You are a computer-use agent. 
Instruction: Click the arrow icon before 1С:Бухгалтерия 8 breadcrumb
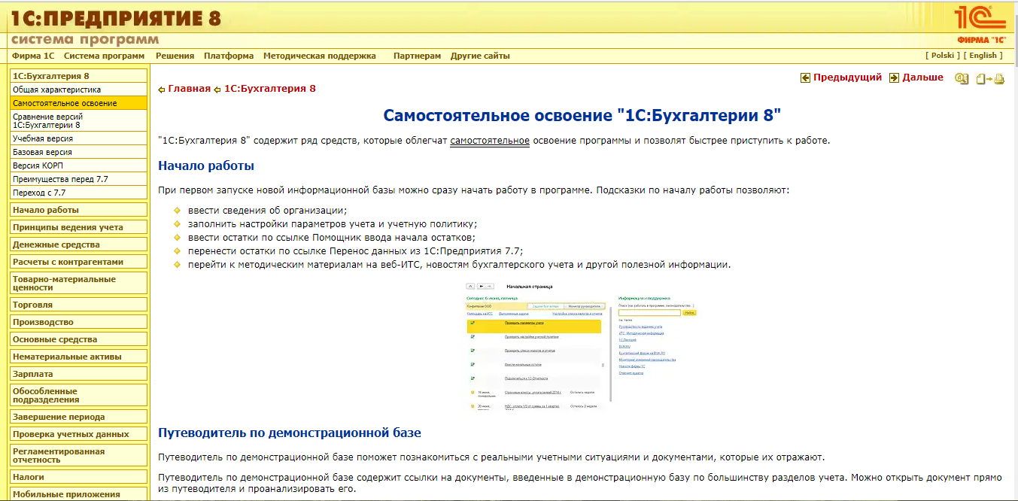tap(215, 88)
